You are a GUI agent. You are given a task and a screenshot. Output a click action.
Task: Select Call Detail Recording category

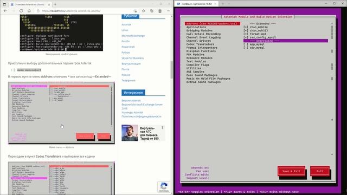pos(203,34)
